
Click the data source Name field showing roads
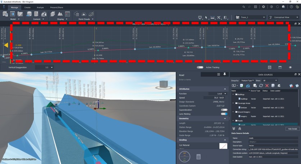(x=273, y=138)
